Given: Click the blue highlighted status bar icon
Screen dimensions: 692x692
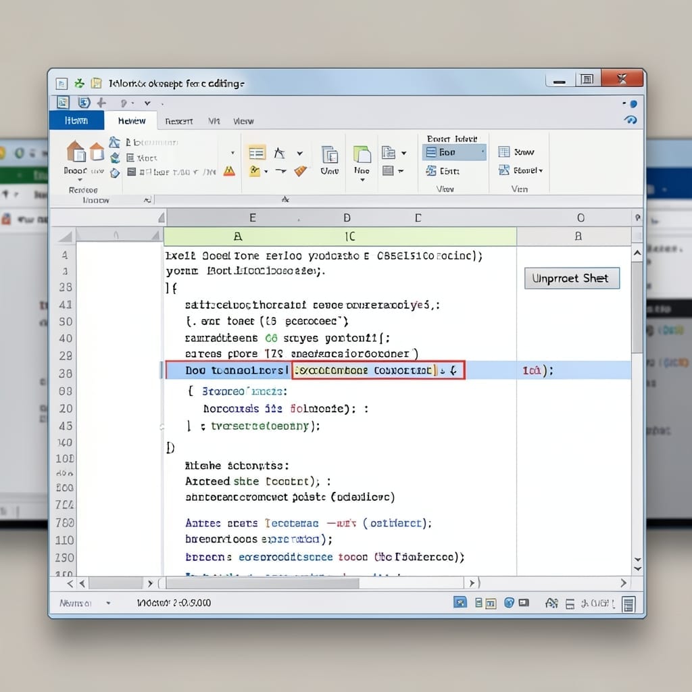Looking at the screenshot, I should (460, 602).
